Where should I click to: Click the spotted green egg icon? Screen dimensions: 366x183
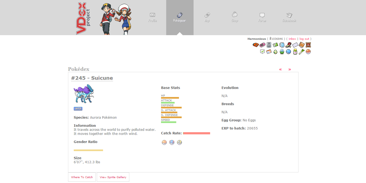pyautogui.click(x=275, y=52)
